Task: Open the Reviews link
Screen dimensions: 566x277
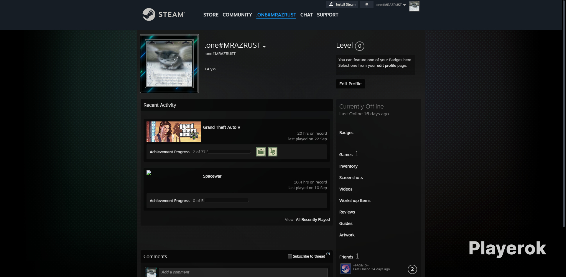Action: tap(347, 212)
